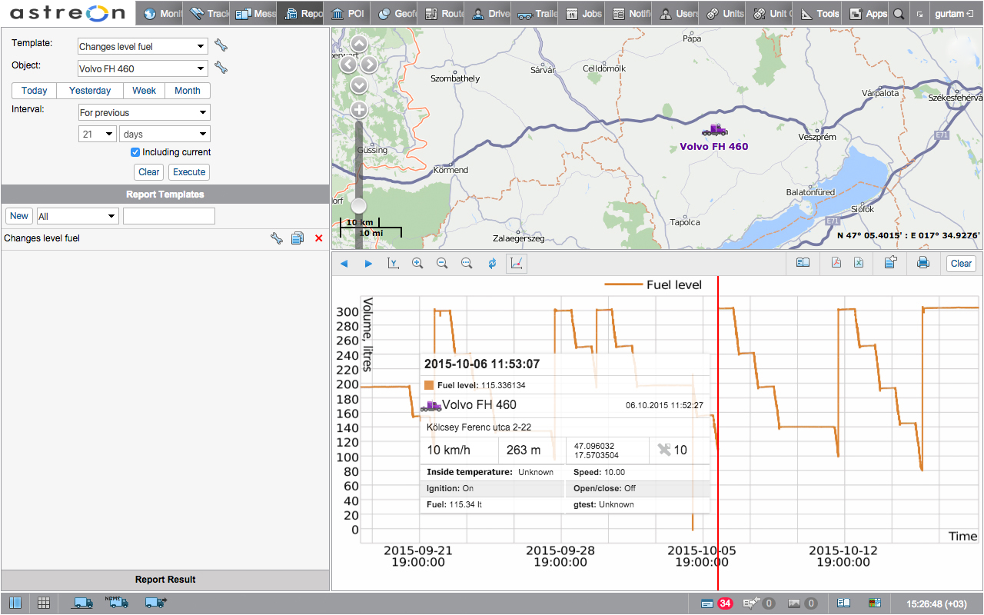Toggle grid layout icon in bottom bar
This screenshot has width=984, height=615.
point(44,603)
